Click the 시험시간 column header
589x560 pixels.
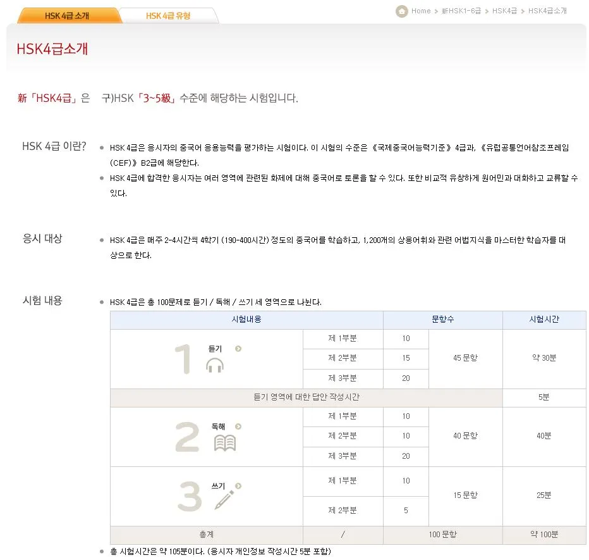coord(544,320)
